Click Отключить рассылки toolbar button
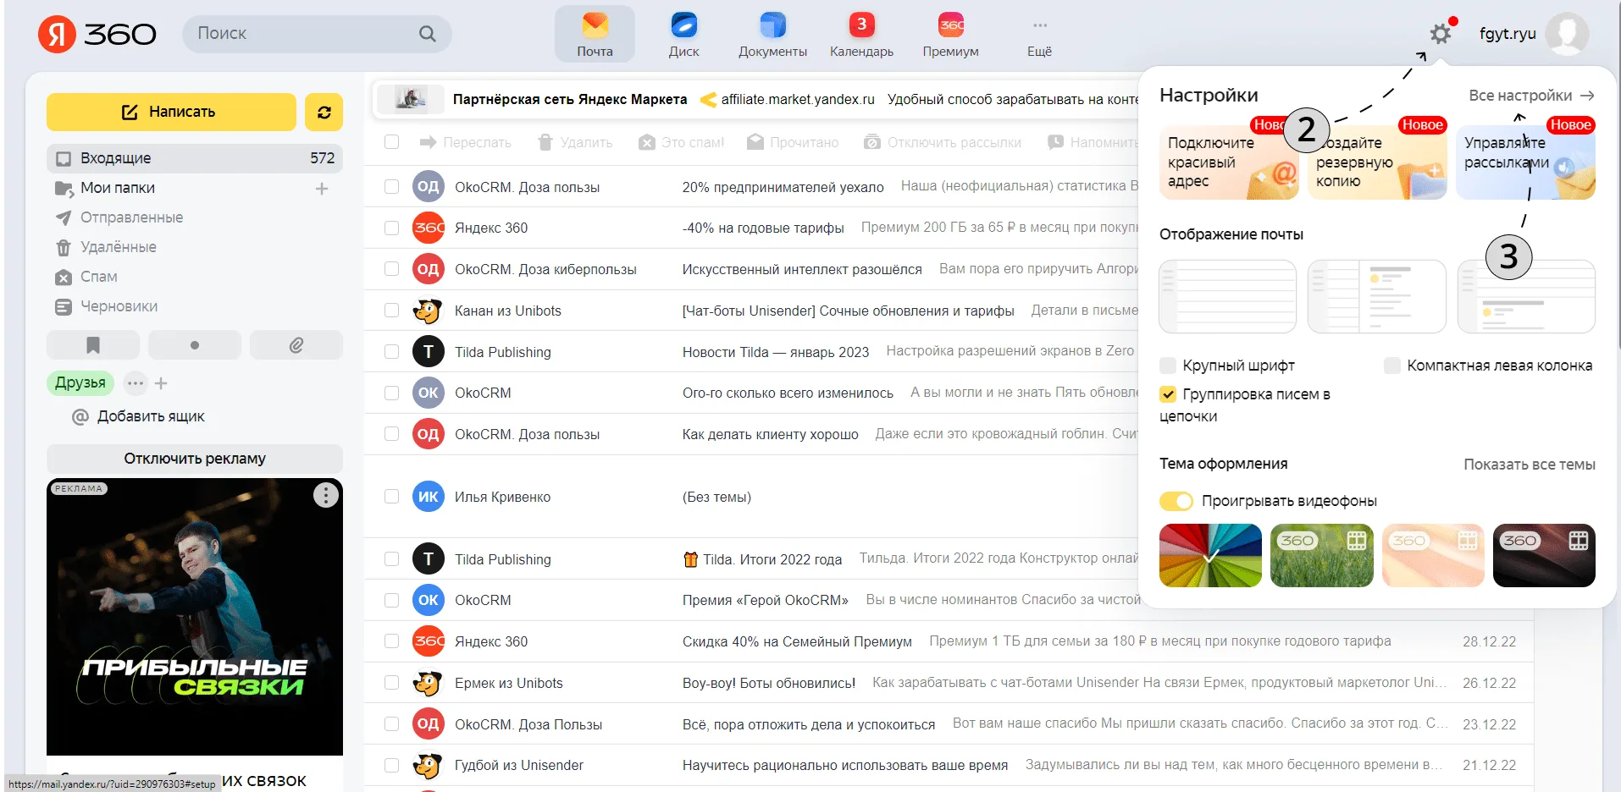The width and height of the screenshot is (1621, 792). pyautogui.click(x=942, y=142)
